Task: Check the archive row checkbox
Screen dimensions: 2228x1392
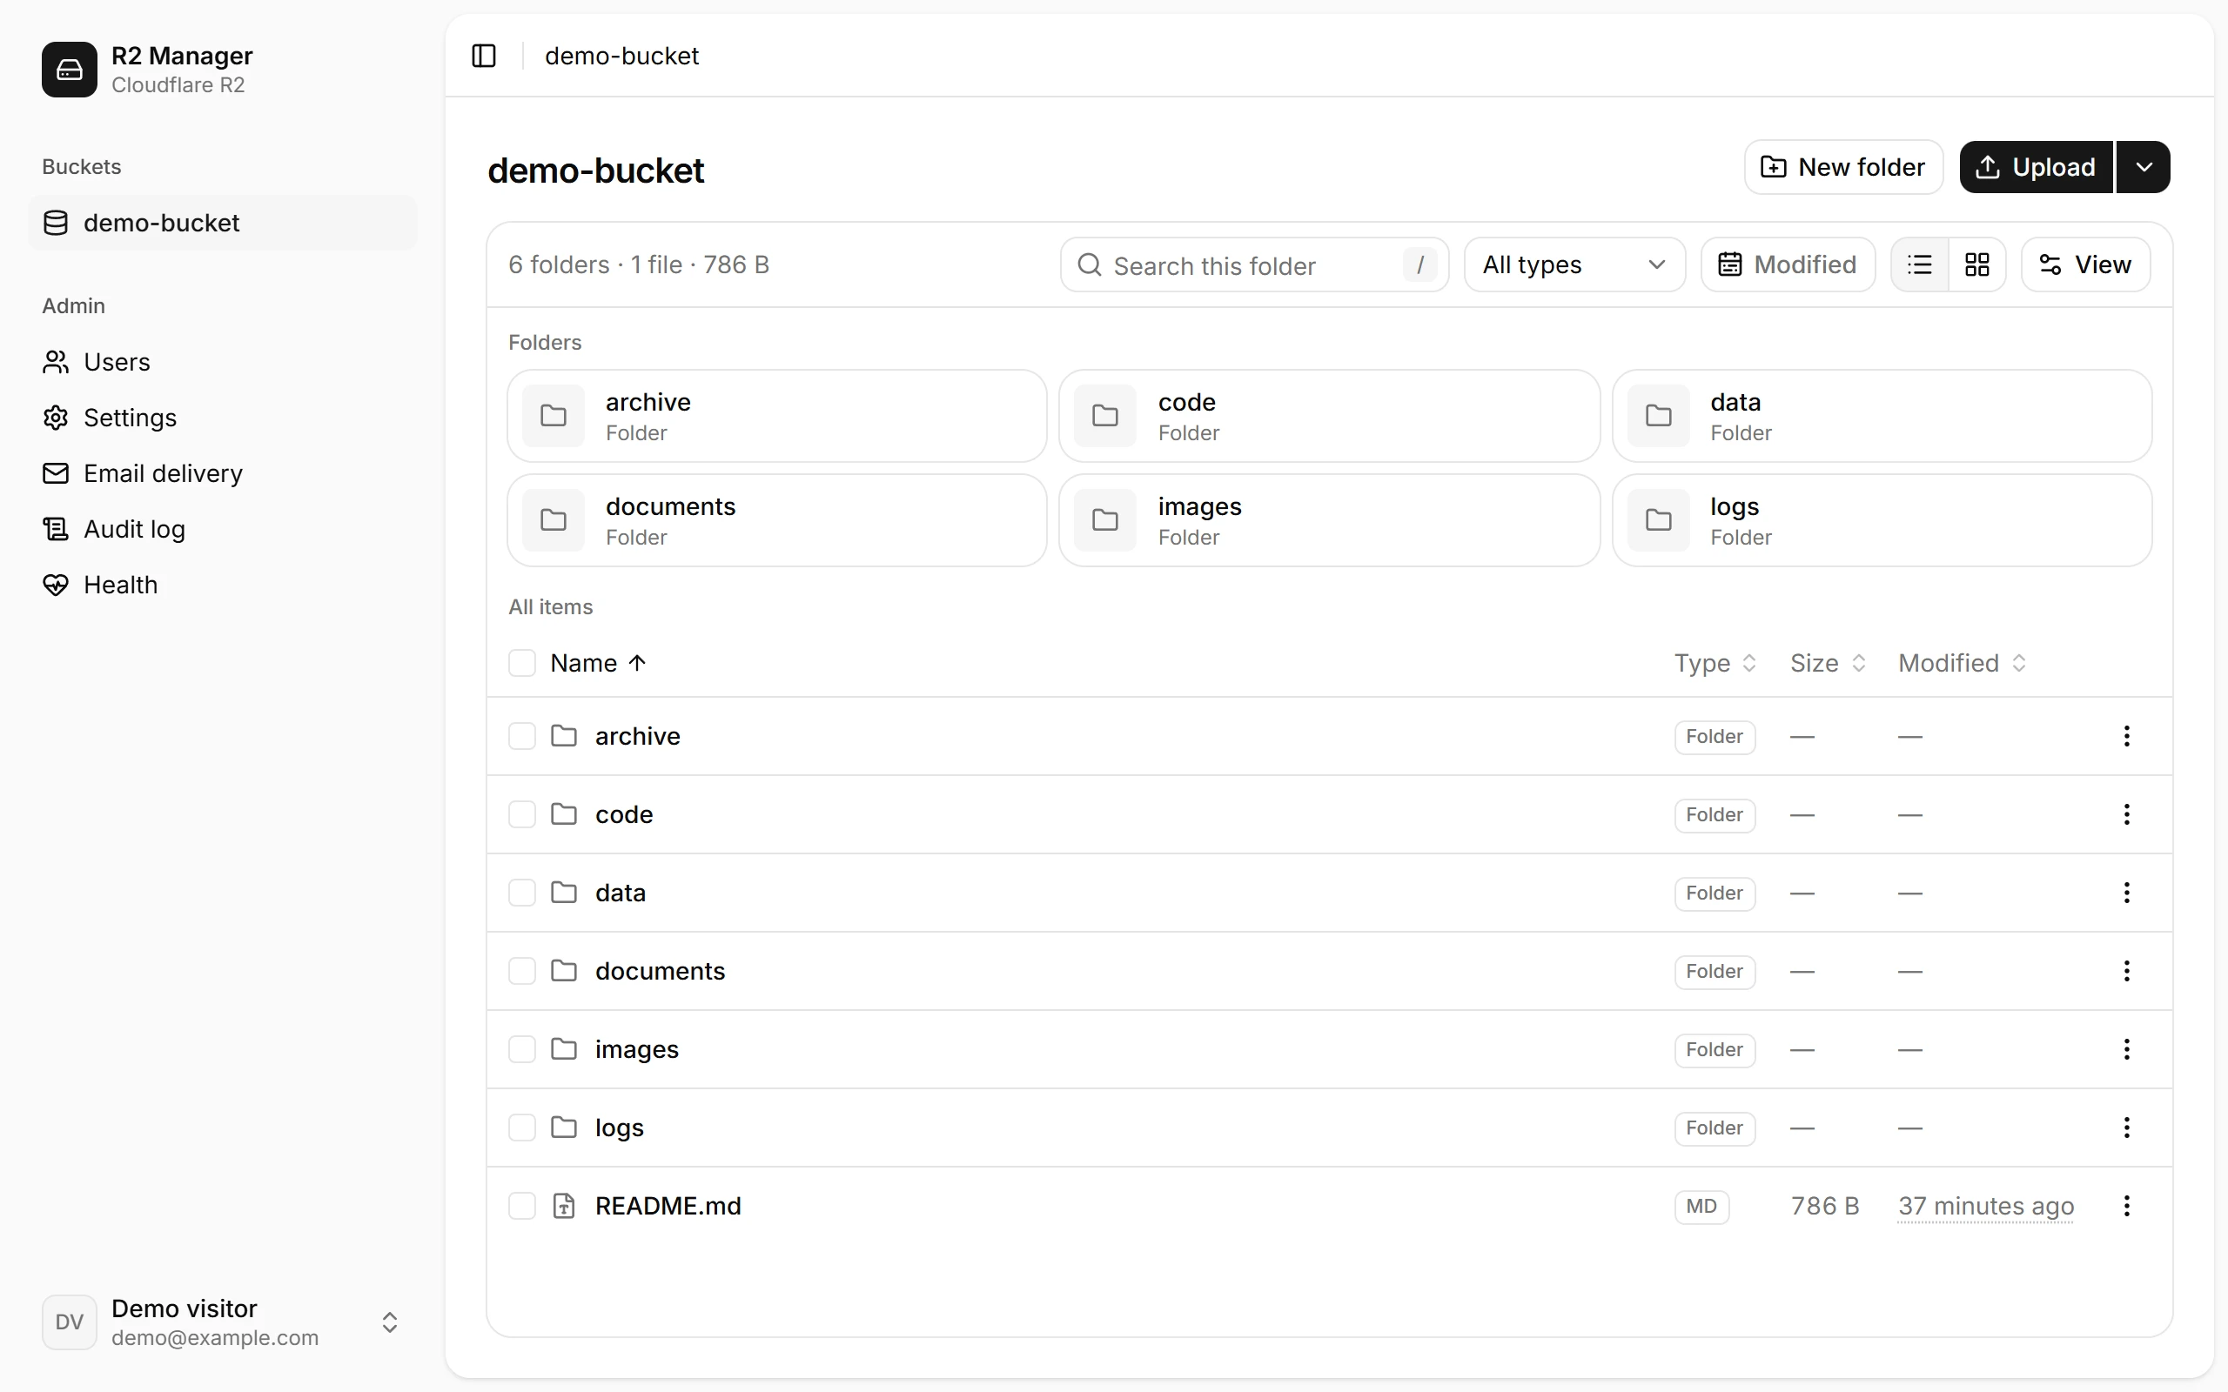Action: click(x=522, y=736)
